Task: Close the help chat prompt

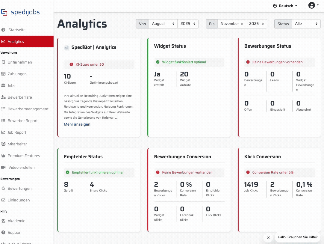Action: 268,238
